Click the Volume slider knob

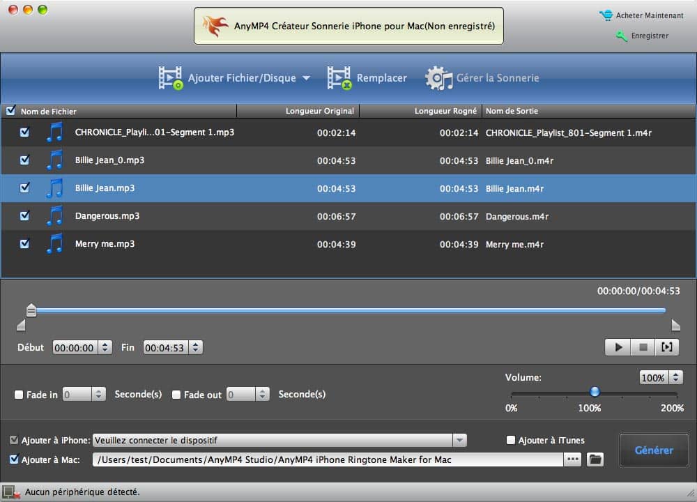click(x=595, y=391)
